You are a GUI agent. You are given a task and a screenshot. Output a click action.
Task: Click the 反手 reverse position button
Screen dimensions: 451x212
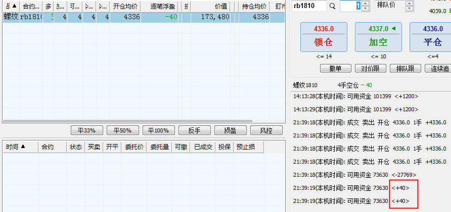pyautogui.click(x=194, y=130)
